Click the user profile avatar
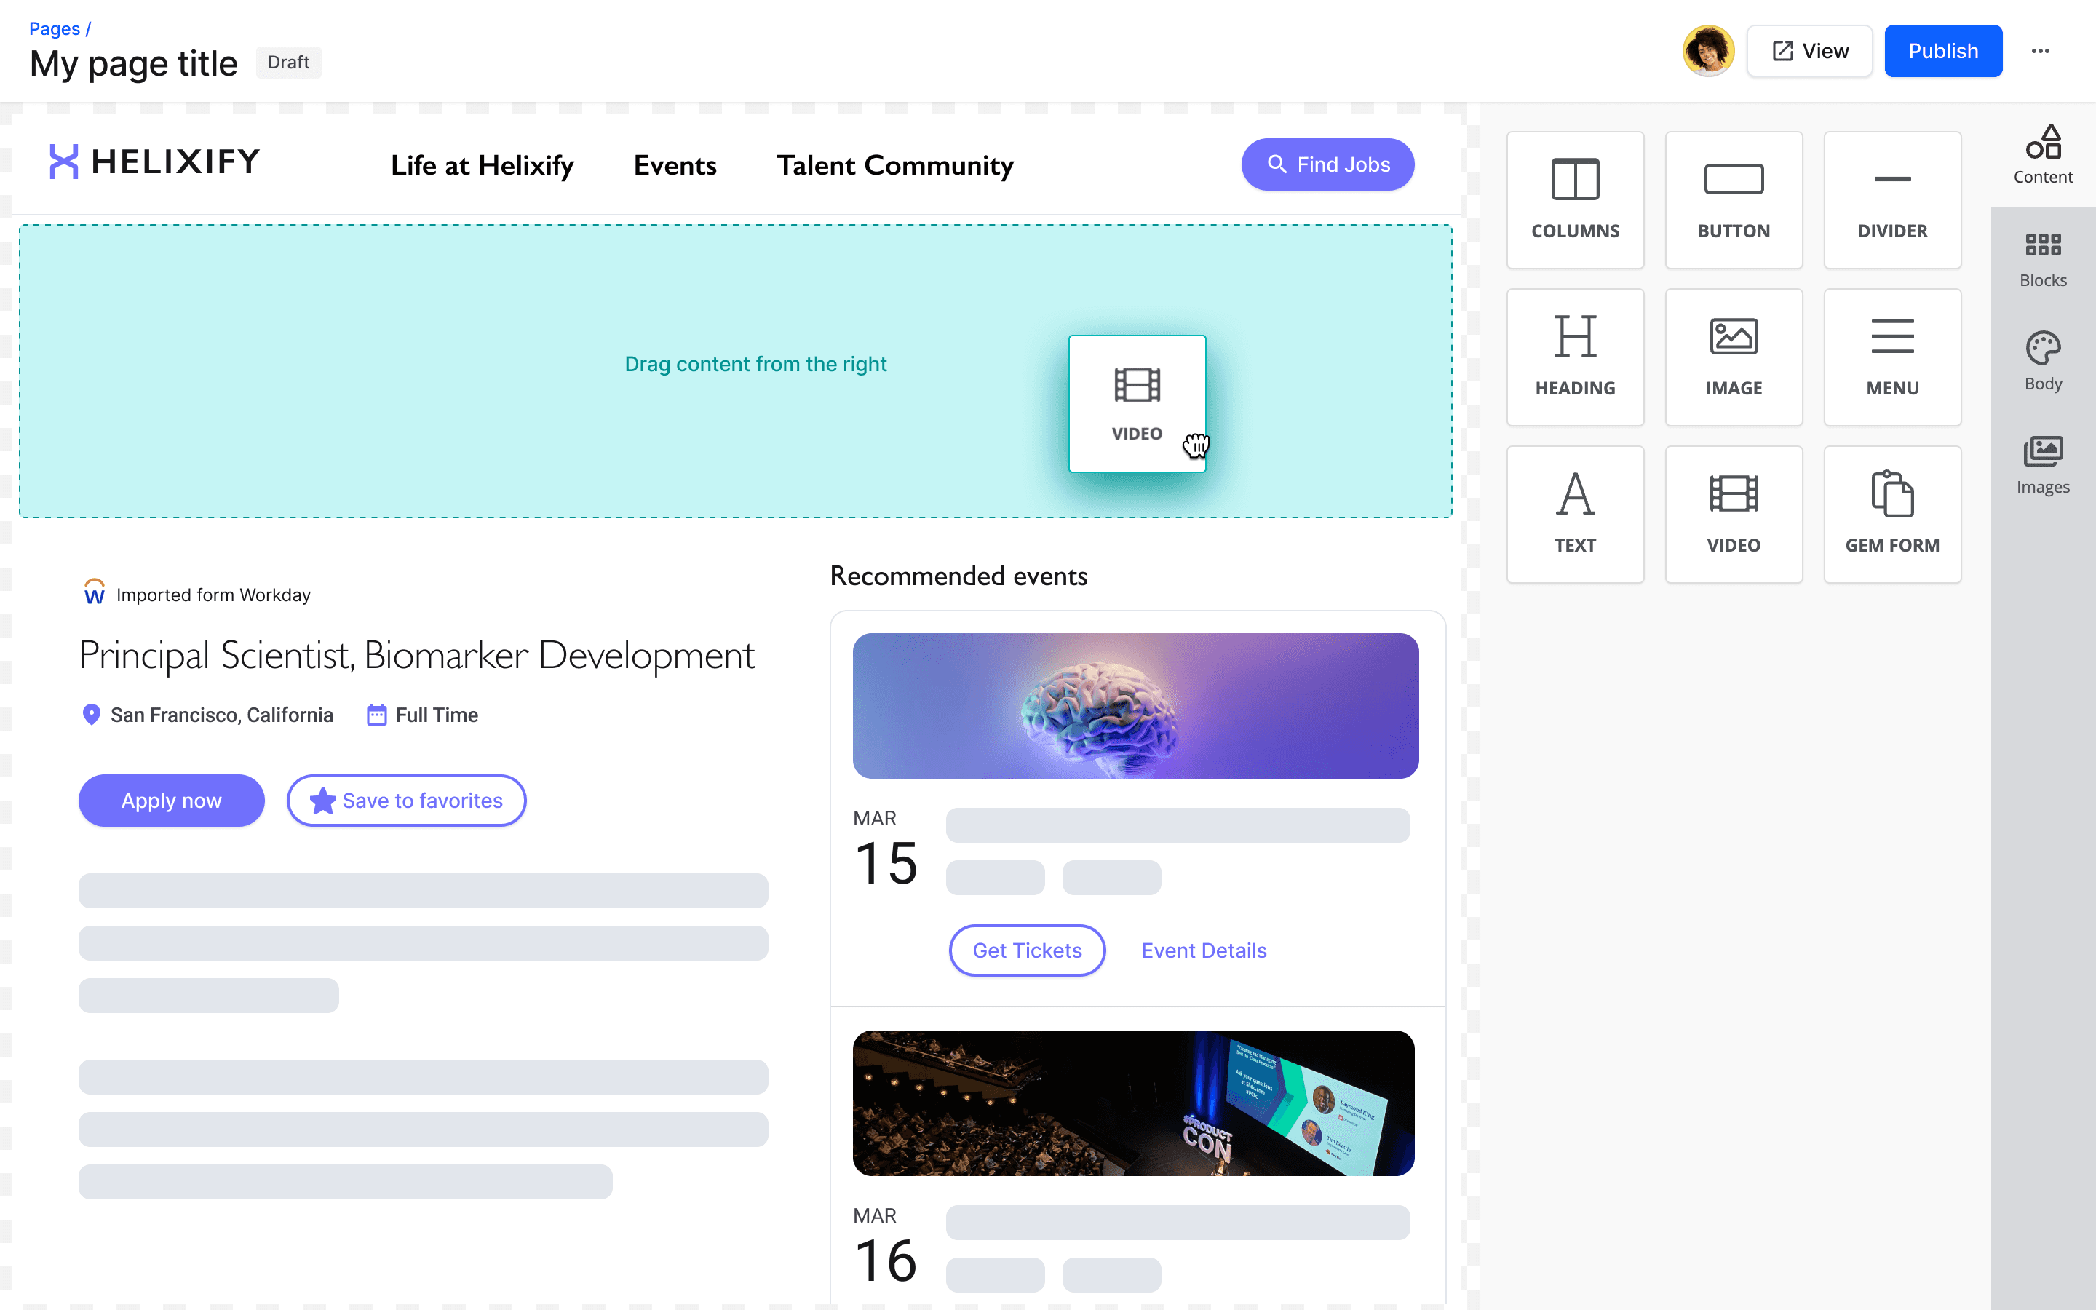 click(1708, 51)
